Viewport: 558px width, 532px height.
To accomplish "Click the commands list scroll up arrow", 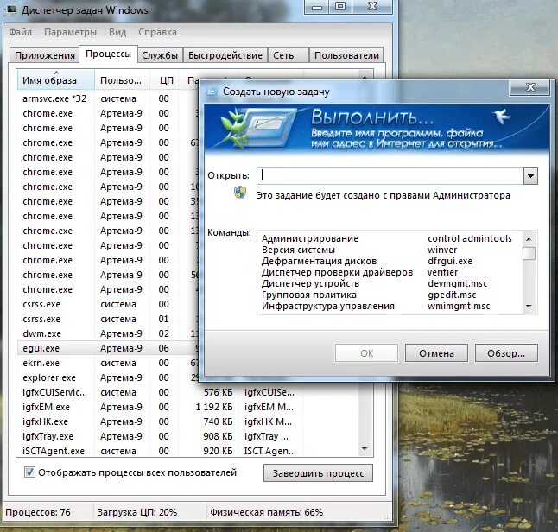I will pyautogui.click(x=529, y=238).
